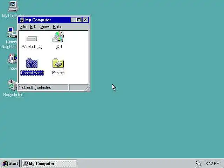The image size is (224, 168).
Task: Click the system tray icon beside the clock
Action: 198,163
